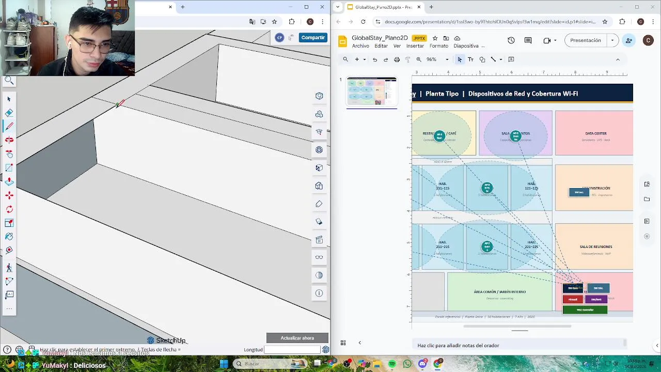
Task: Select the text box tool in Slides
Action: (x=470, y=59)
